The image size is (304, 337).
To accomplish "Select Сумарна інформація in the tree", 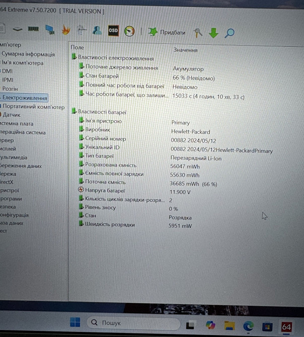I will pos(28,54).
